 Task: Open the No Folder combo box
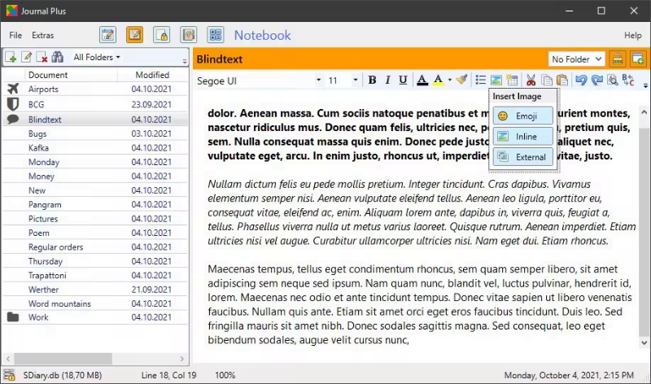(x=576, y=59)
